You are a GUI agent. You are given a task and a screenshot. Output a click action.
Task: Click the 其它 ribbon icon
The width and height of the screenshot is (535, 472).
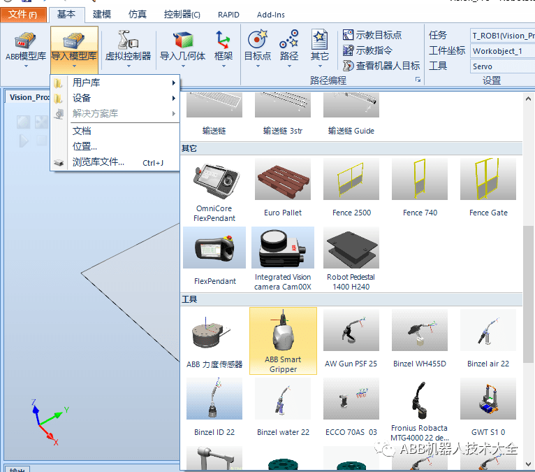coord(320,40)
